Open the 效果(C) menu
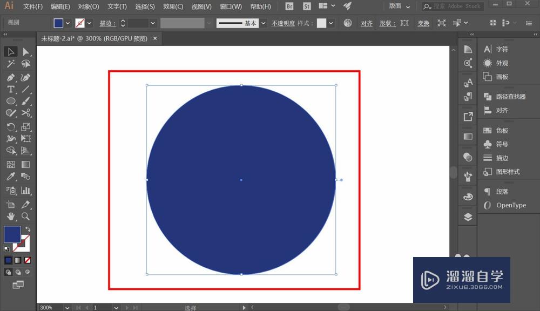This screenshot has width=540, height=311. (173, 6)
